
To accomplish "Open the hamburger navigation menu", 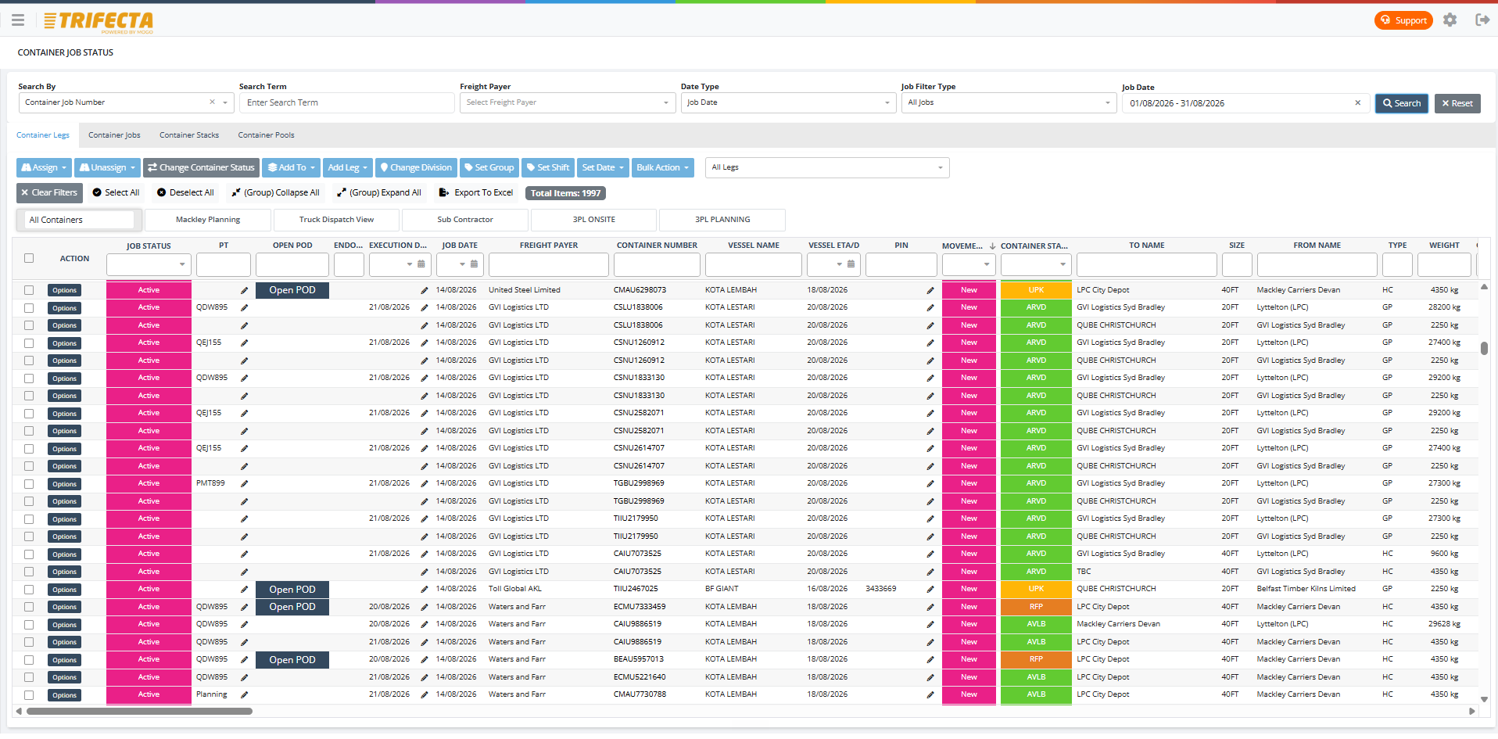I will (x=18, y=20).
